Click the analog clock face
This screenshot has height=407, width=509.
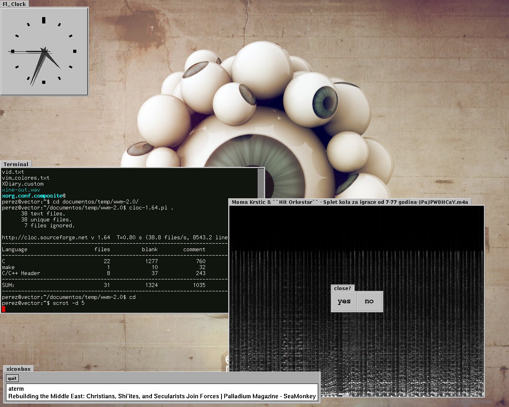[x=44, y=51]
